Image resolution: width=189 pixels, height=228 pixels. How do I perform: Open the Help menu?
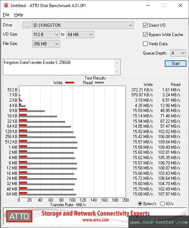pos(19,15)
